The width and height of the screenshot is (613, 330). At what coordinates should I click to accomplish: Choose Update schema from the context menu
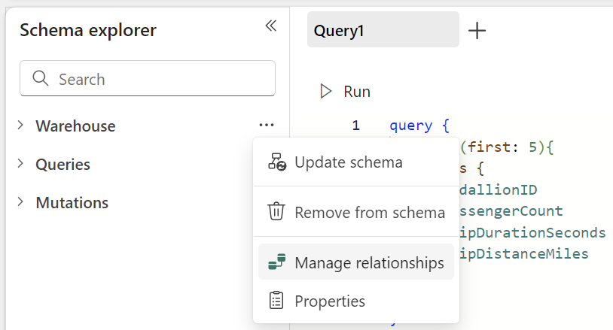coord(348,162)
